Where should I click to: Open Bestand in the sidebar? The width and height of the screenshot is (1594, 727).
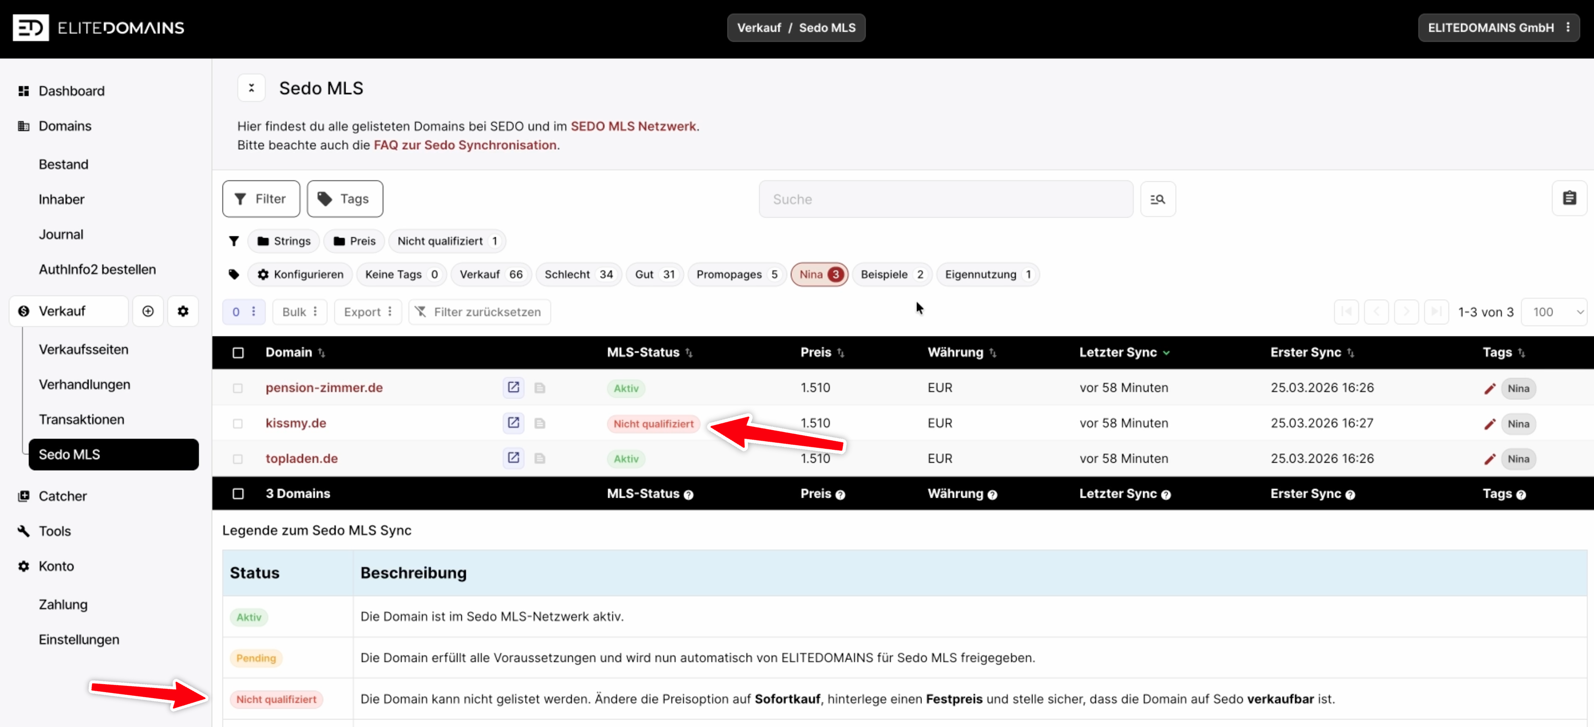click(x=64, y=164)
